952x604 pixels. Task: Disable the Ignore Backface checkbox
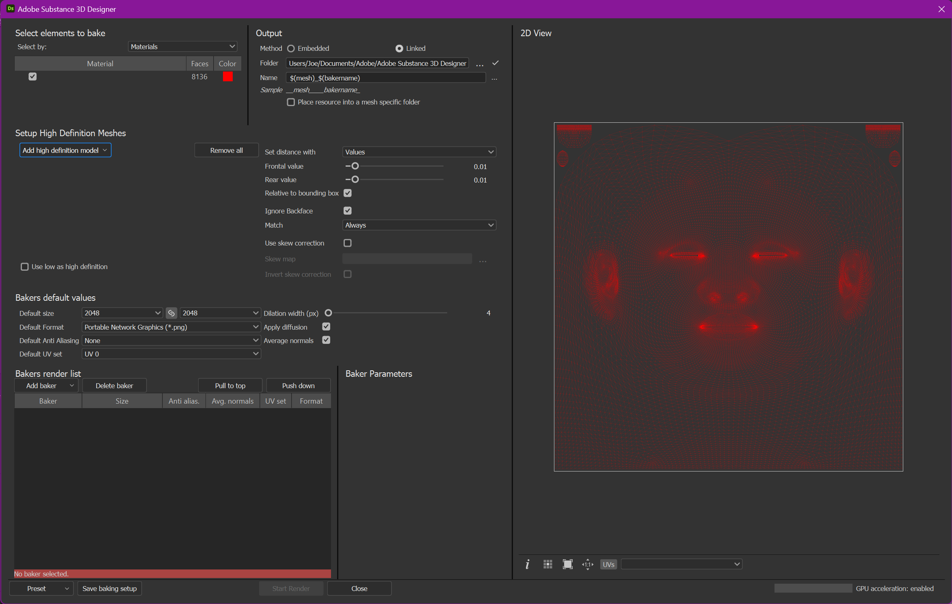tap(347, 211)
